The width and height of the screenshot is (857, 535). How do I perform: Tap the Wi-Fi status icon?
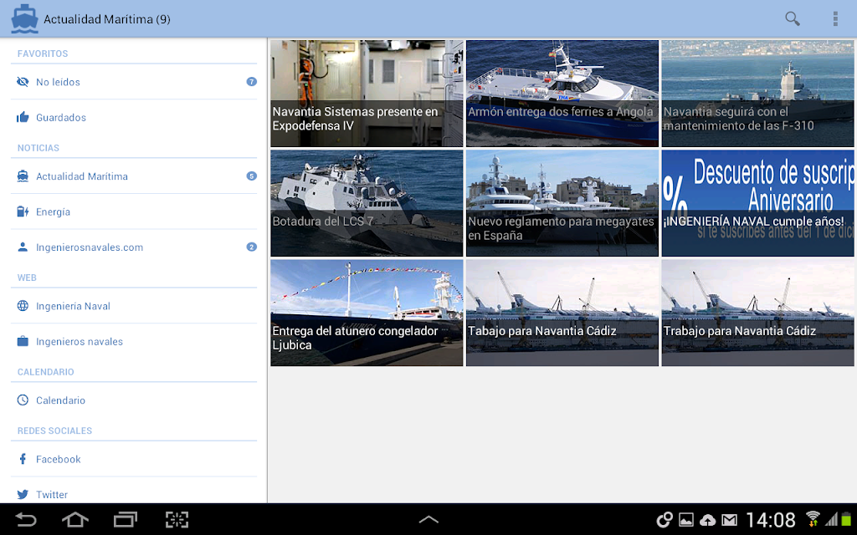pyautogui.click(x=813, y=518)
